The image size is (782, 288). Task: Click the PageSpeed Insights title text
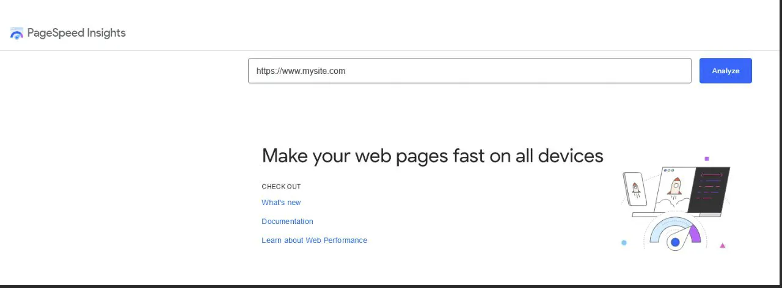(76, 33)
